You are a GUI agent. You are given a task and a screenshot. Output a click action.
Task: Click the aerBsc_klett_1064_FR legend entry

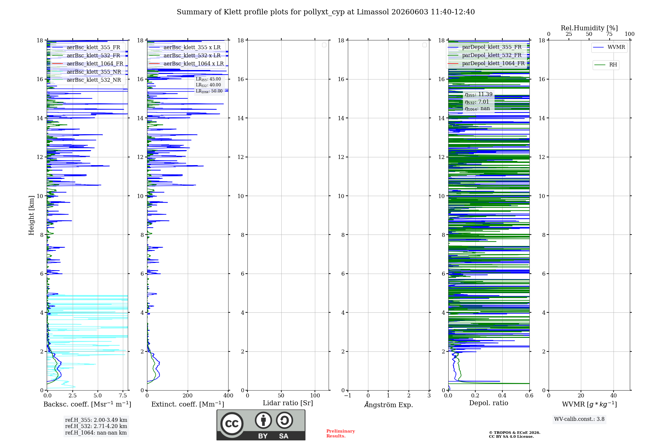(87, 64)
